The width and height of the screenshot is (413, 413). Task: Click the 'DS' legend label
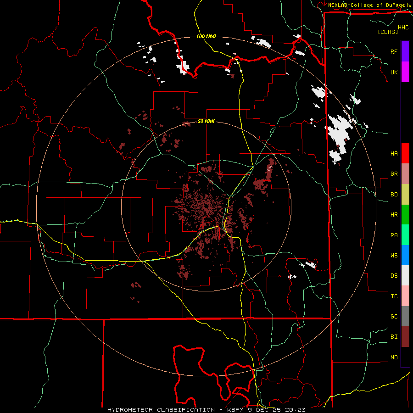(394, 276)
